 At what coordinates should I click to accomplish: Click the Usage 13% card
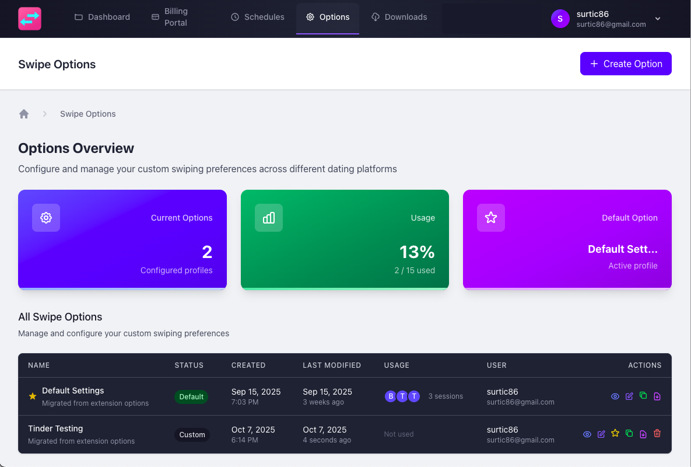[x=345, y=239]
